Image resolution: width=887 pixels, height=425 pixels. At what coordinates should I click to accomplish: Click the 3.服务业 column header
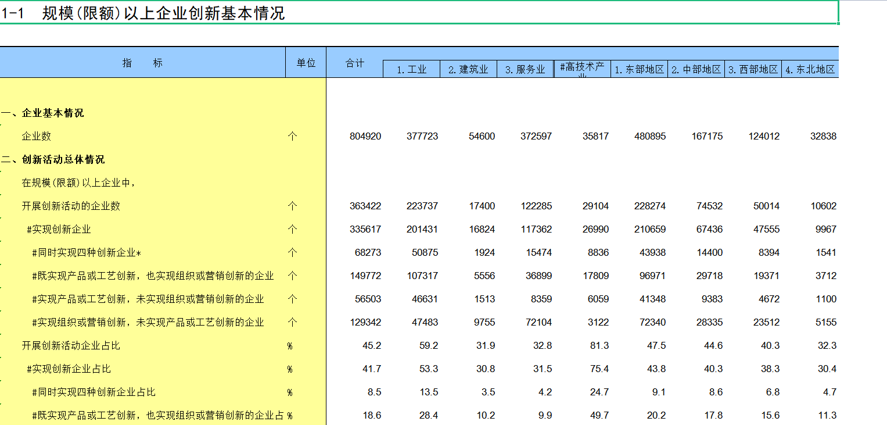pyautogui.click(x=525, y=69)
